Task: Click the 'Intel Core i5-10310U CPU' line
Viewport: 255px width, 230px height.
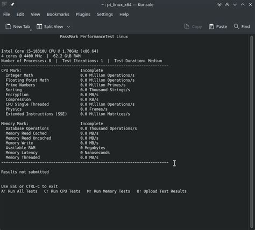Action: point(50,51)
